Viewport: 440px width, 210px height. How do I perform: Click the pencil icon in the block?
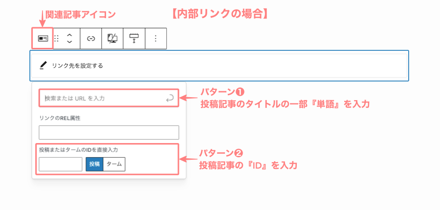pyautogui.click(x=44, y=65)
